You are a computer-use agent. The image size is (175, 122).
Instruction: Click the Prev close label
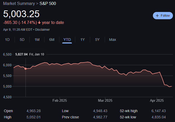tap(70, 117)
